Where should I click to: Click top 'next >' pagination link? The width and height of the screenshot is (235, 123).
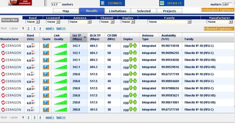[50, 28]
